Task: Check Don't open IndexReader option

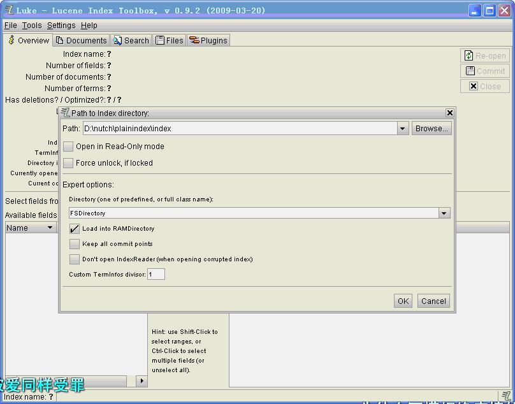Action: point(75,259)
